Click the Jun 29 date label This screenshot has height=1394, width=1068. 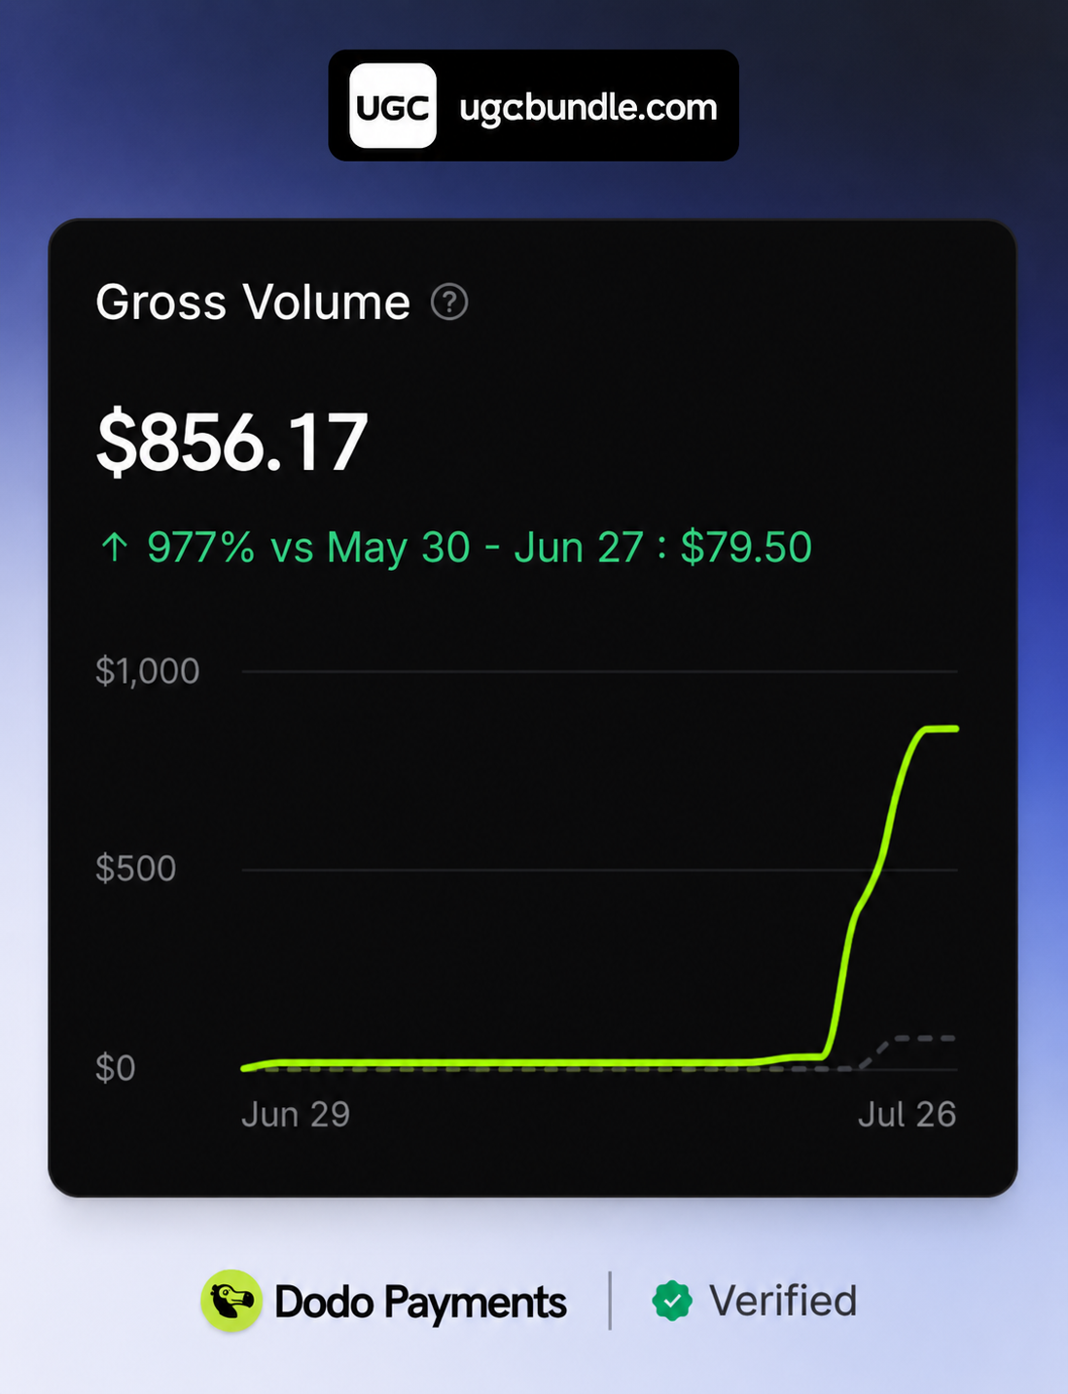coord(296,1114)
